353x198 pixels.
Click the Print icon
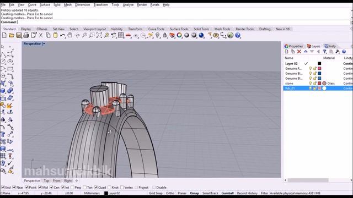[x=26, y=35]
